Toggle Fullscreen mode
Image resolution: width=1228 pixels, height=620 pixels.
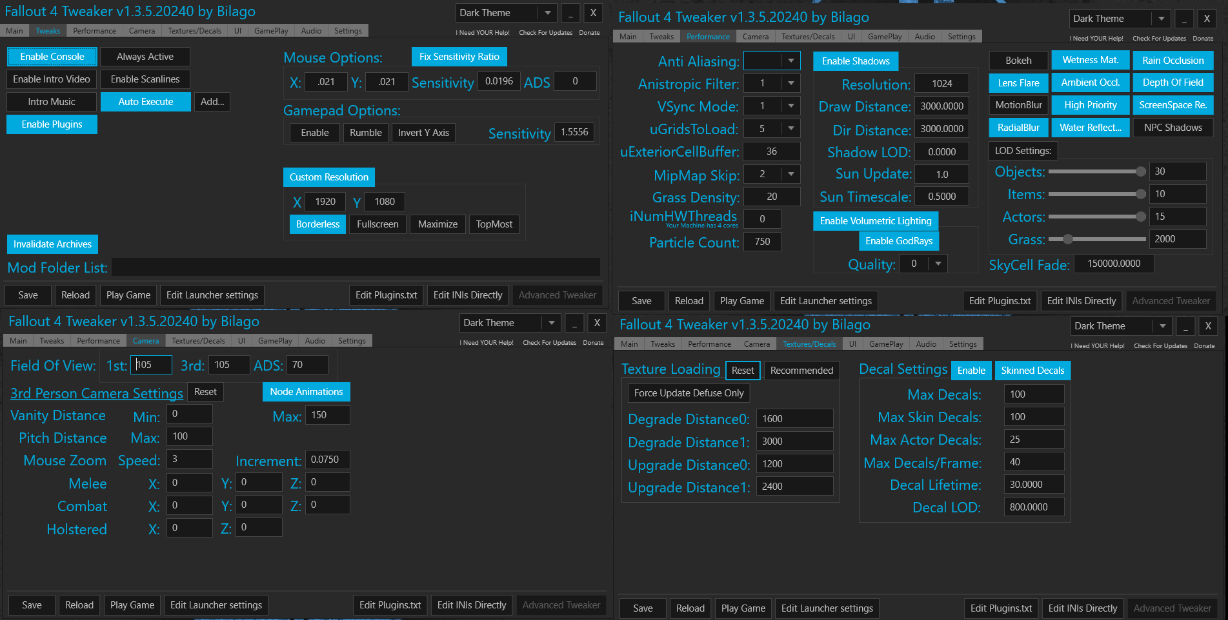[377, 224]
